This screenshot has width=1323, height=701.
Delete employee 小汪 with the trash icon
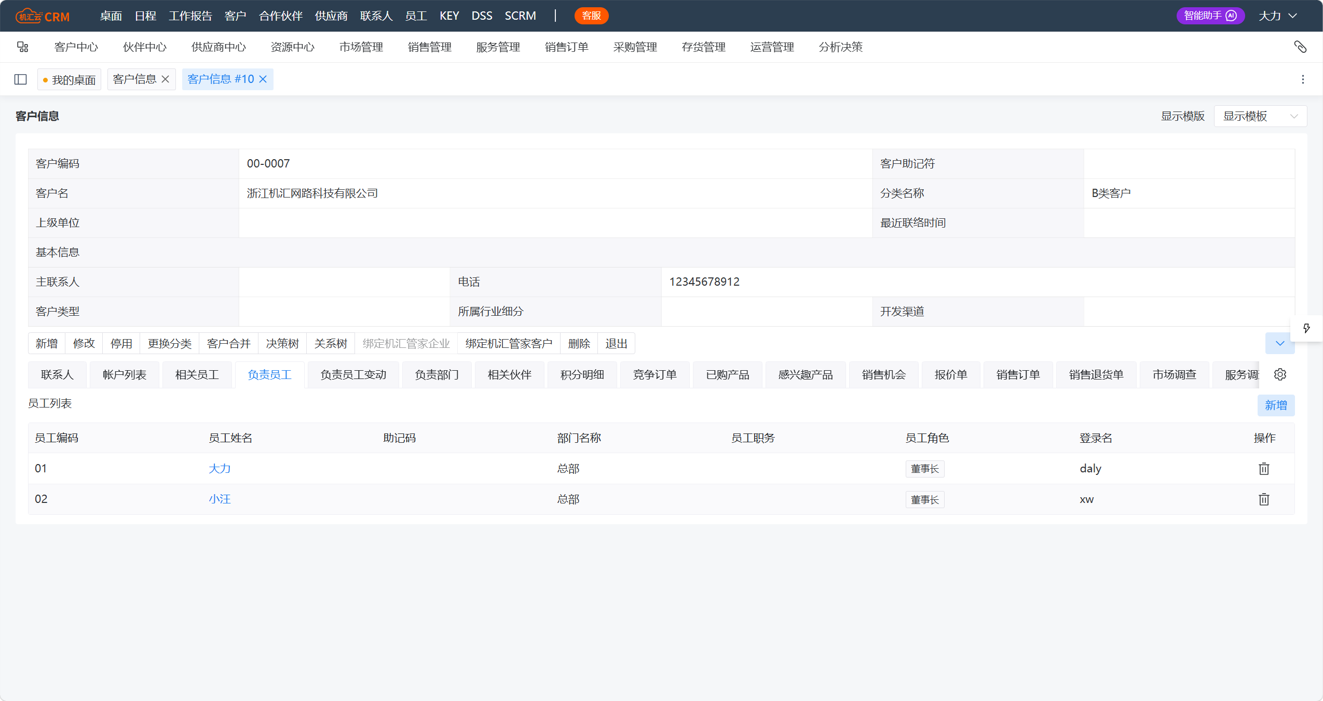tap(1264, 499)
